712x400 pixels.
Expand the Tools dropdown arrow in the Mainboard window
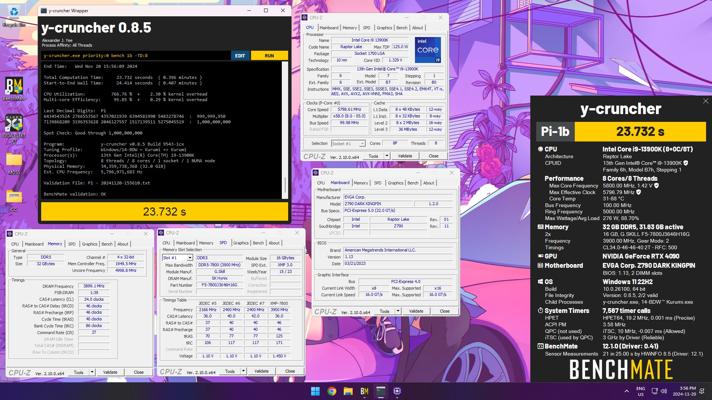pyautogui.click(x=398, y=311)
